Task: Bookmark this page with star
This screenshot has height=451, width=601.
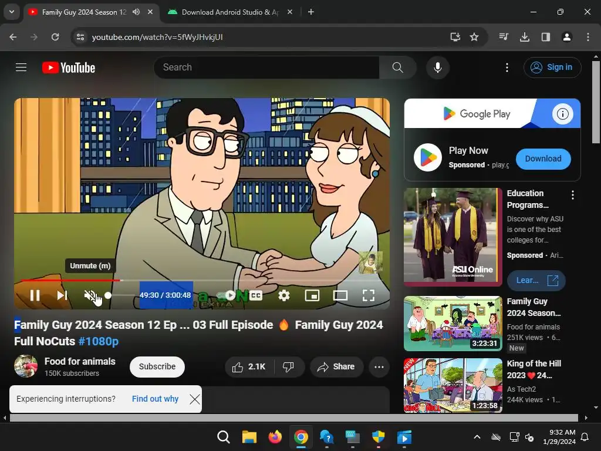Action: [x=474, y=37]
